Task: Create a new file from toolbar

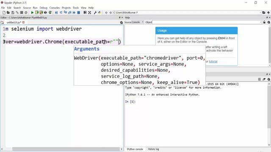Action: point(4,13)
